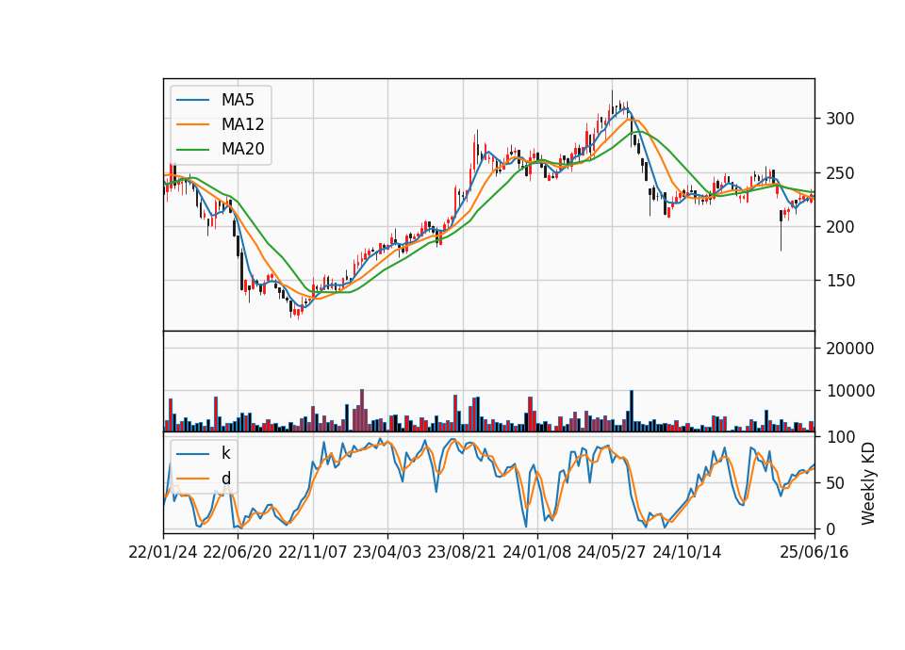Click the MA20 legend label
The image size is (905, 650).
point(242,149)
